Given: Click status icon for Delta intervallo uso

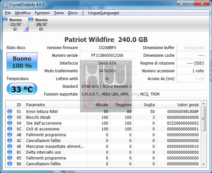Looking at the screenshot, I should point(10,152).
